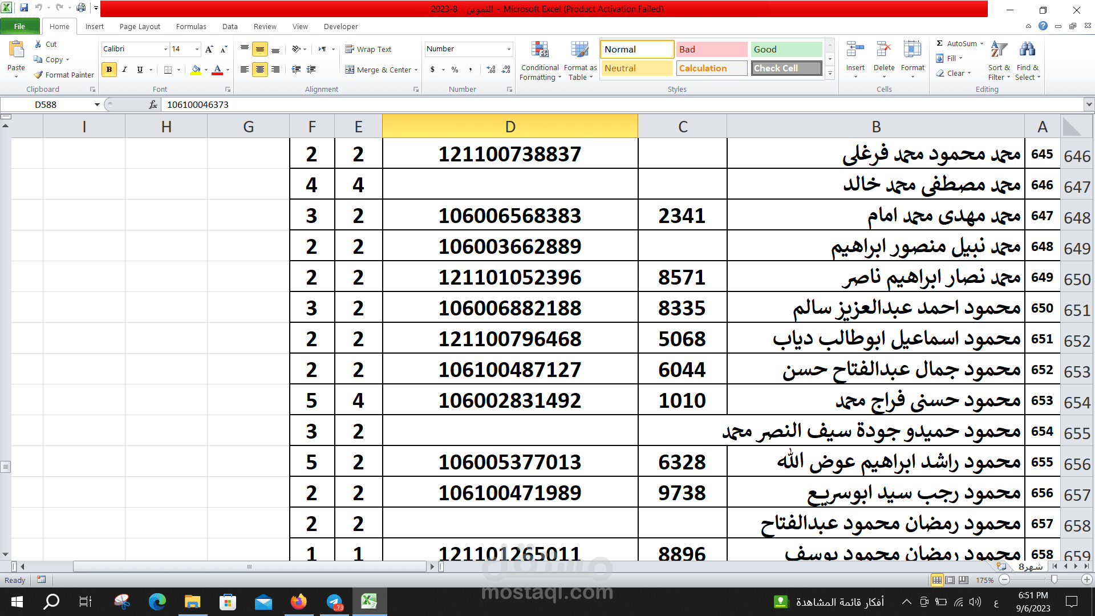Switch to the Developer tab
This screenshot has height=616, width=1095.
click(340, 26)
